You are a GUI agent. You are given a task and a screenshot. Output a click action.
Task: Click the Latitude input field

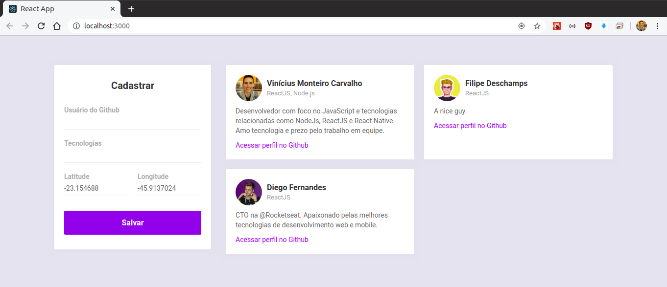pos(95,188)
